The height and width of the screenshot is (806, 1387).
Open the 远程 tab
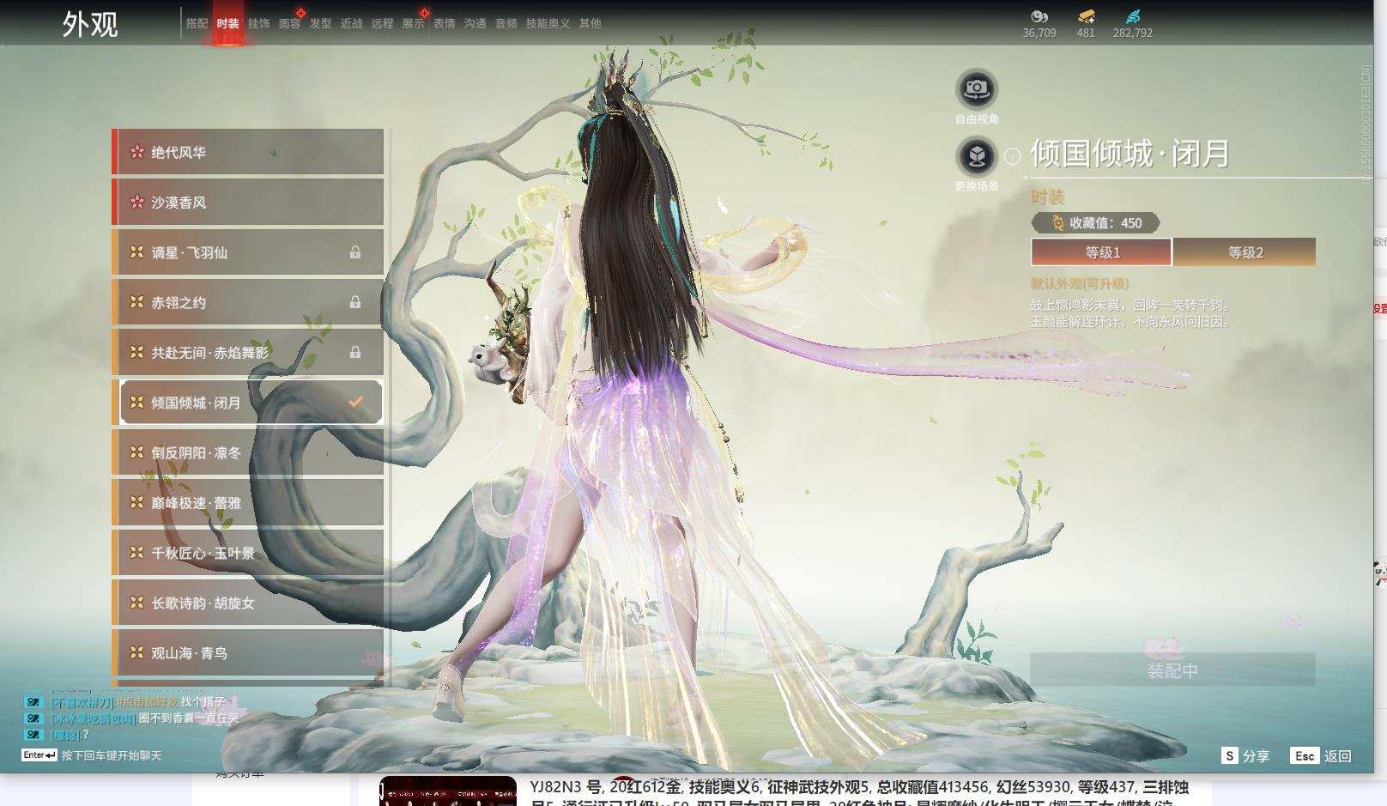point(383,23)
